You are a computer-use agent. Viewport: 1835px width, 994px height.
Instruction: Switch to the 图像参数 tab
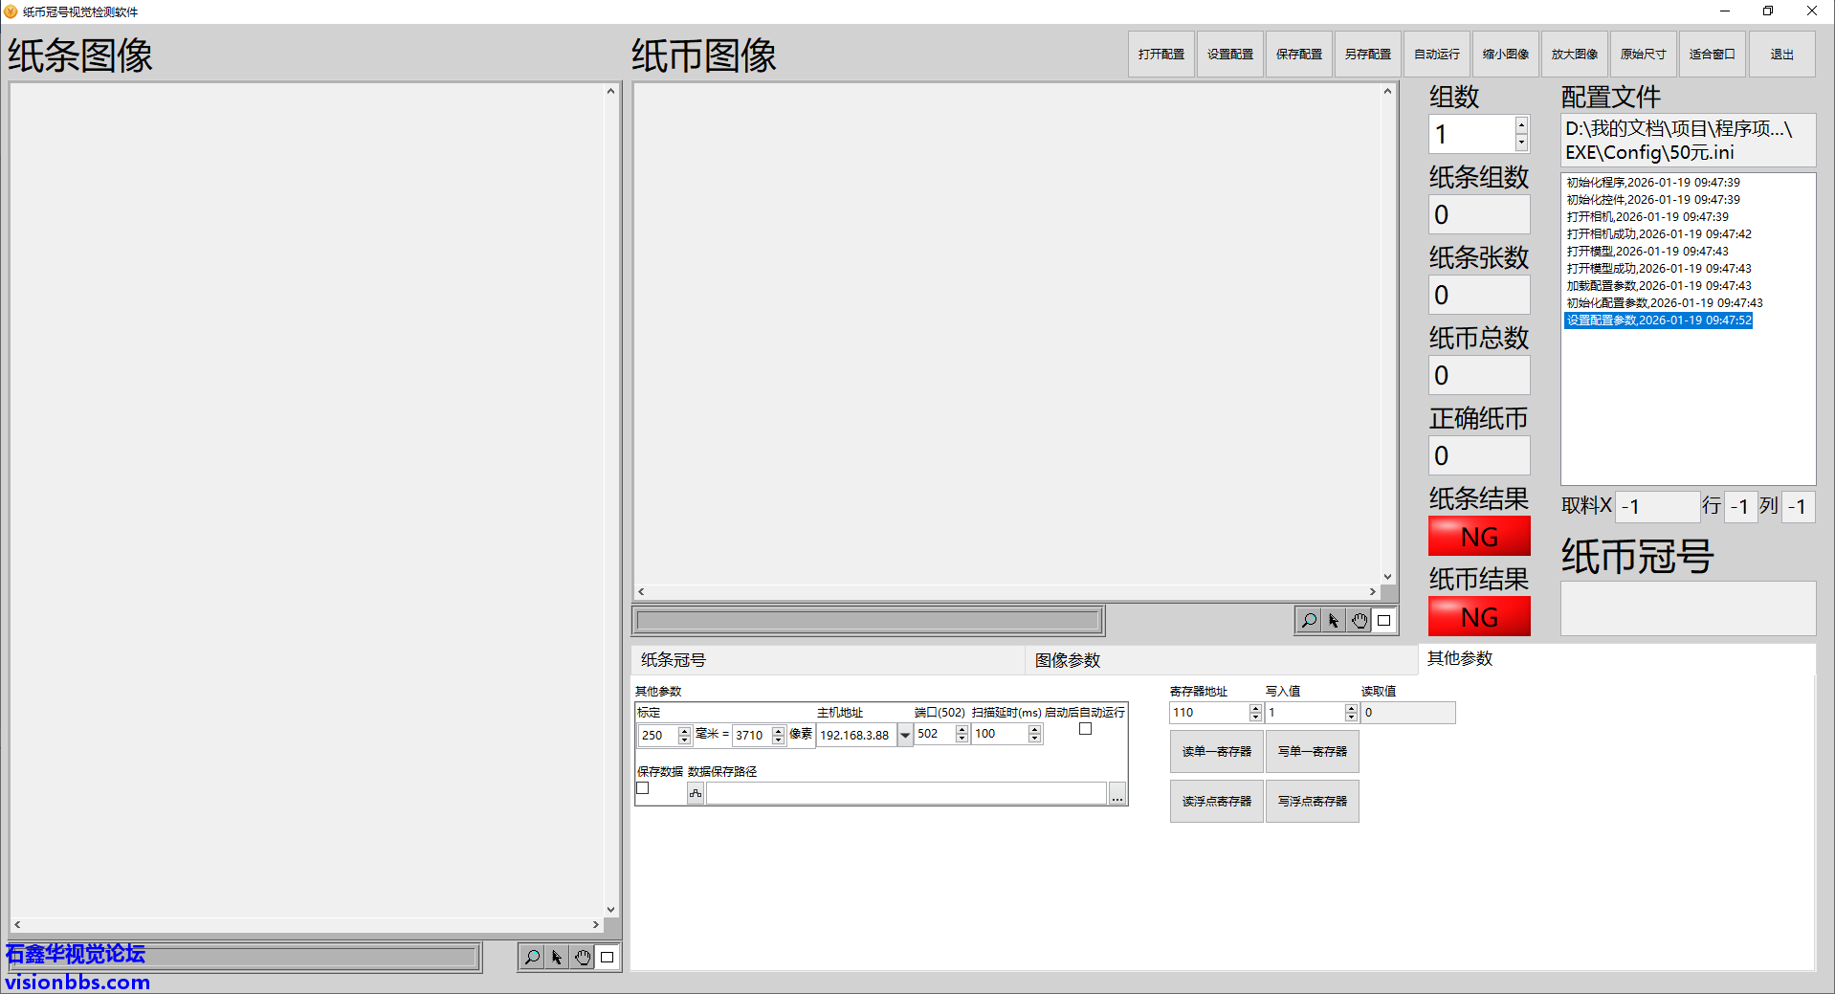(x=1066, y=659)
